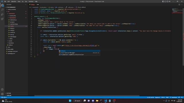Viewport: 184px width, 103px height.
Task: Open the View menu
Action: coord(19,1)
